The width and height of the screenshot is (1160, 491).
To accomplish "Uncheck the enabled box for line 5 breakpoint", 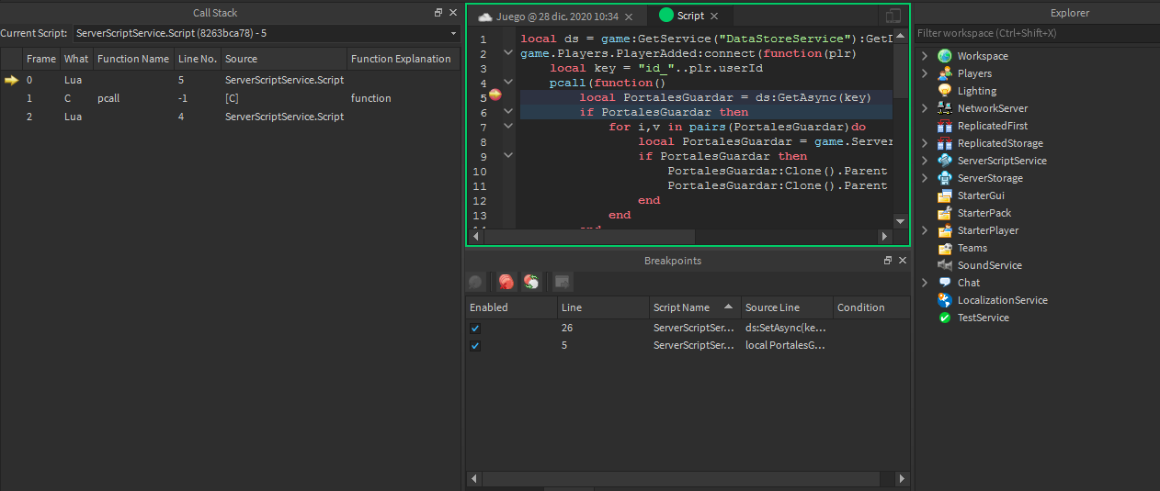I will coord(475,346).
